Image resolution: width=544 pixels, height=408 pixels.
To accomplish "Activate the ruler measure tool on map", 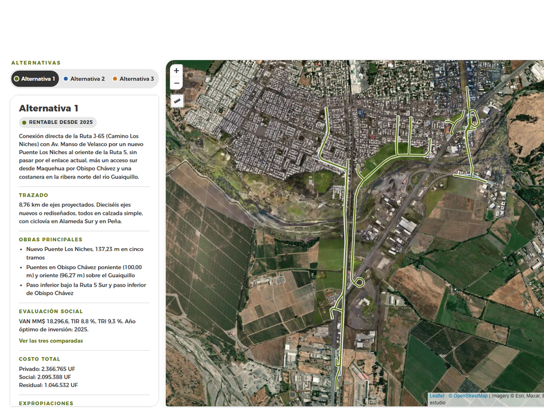I will (x=177, y=101).
